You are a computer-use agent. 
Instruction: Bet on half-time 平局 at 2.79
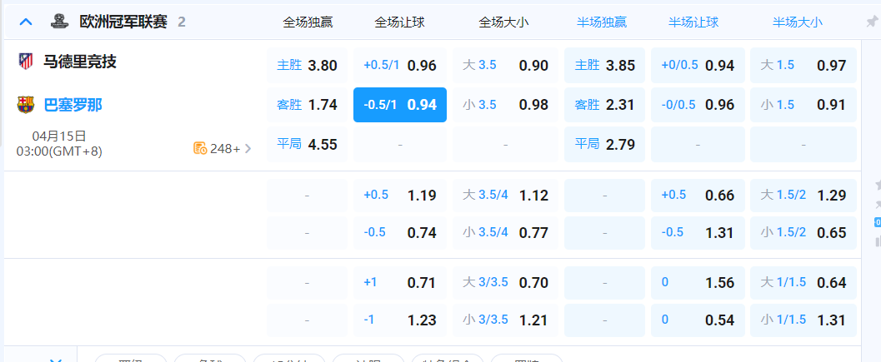(x=604, y=144)
